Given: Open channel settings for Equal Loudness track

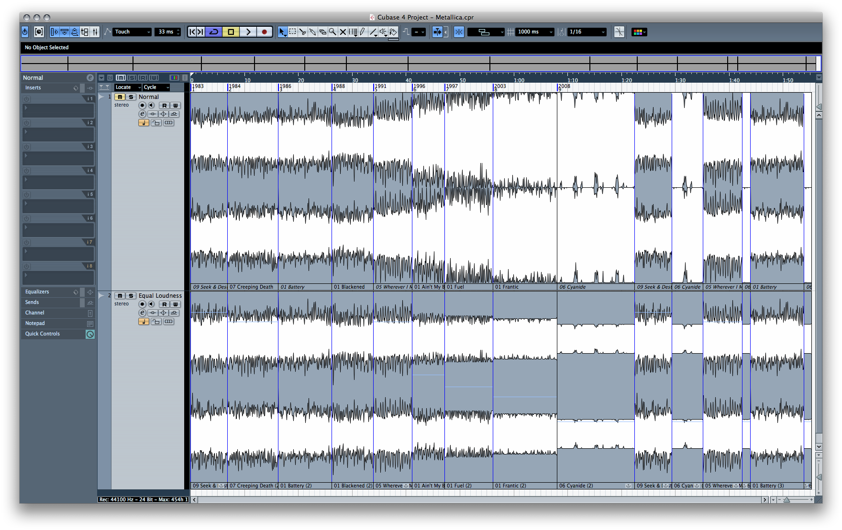Looking at the screenshot, I should pos(142,313).
